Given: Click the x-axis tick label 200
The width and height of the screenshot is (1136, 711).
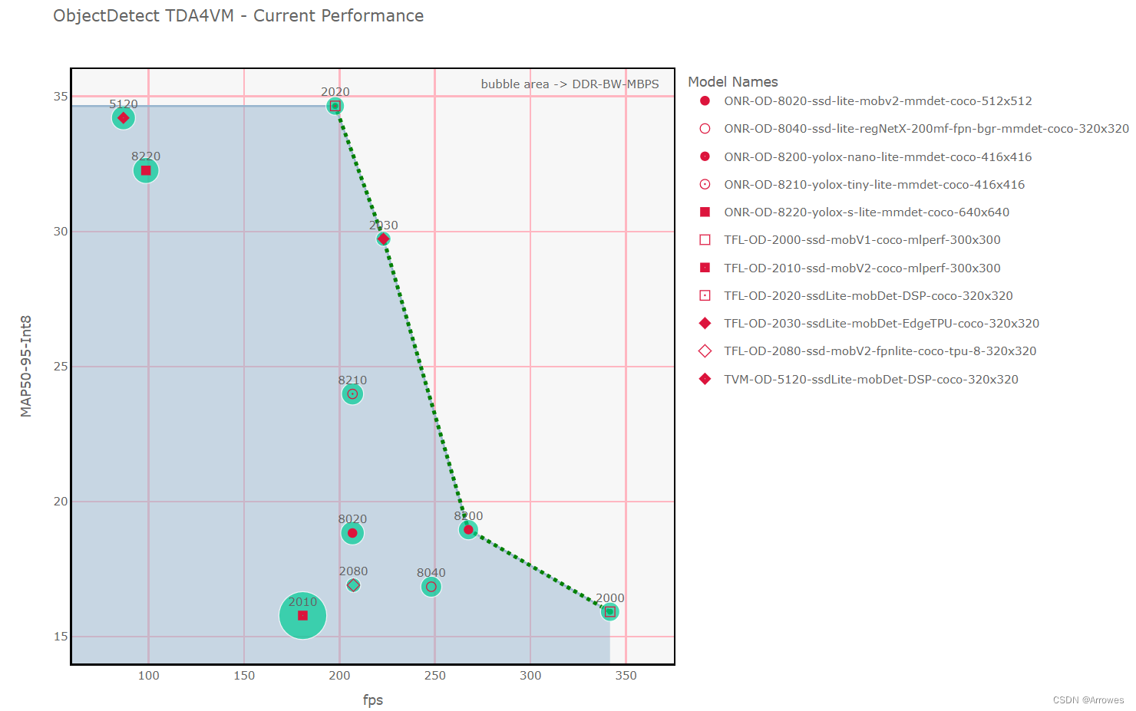Looking at the screenshot, I should tap(339, 675).
